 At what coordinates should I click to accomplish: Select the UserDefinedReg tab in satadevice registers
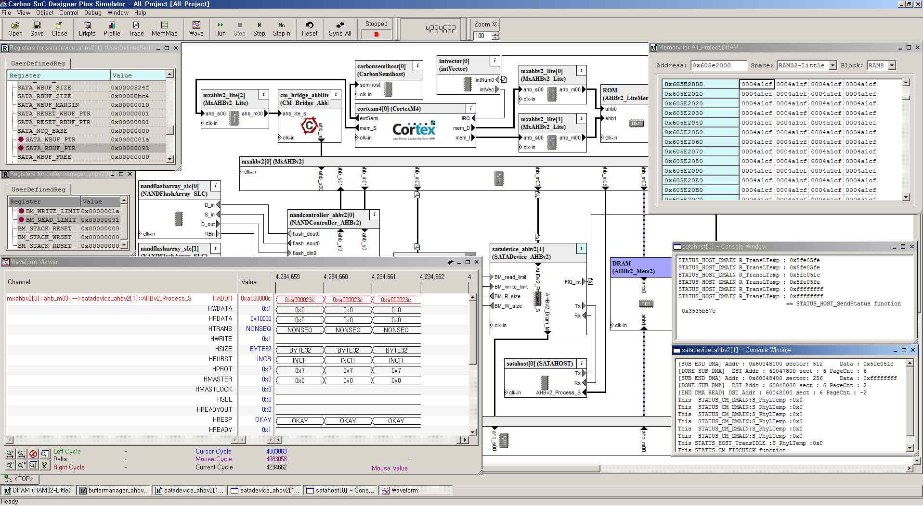(38, 63)
